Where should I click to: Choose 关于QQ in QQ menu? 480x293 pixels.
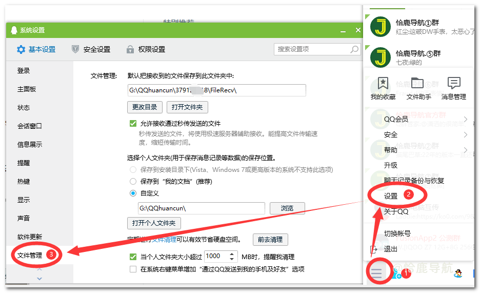(396, 211)
